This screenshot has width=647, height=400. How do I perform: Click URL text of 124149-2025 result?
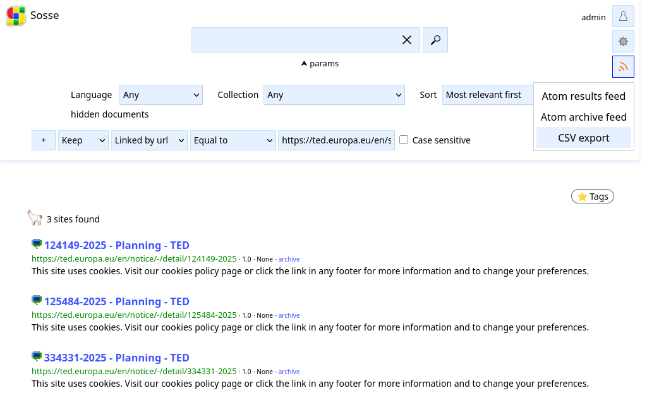134,259
